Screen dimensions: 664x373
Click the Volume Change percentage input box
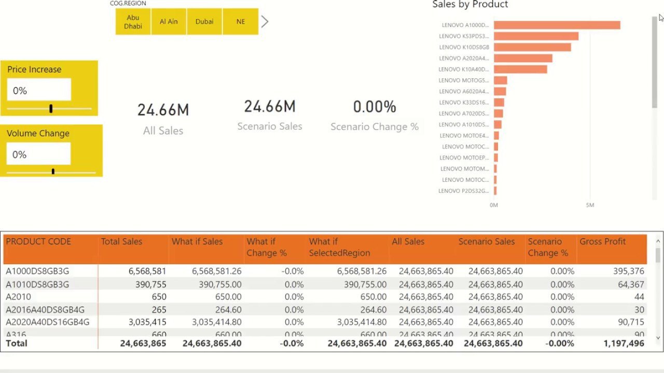[x=39, y=154]
